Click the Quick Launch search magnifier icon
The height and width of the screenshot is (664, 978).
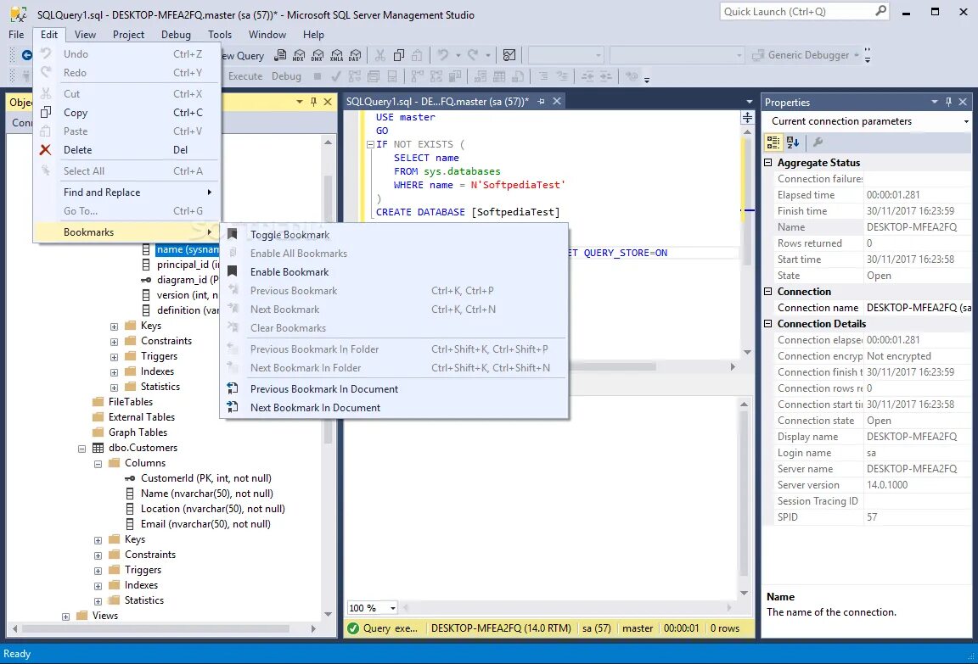point(880,10)
